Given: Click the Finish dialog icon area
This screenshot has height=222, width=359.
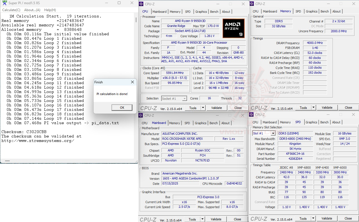Looking at the screenshot, I should point(96,82).
